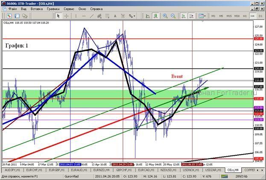Zoom in on the chart

click(x=165, y=16)
